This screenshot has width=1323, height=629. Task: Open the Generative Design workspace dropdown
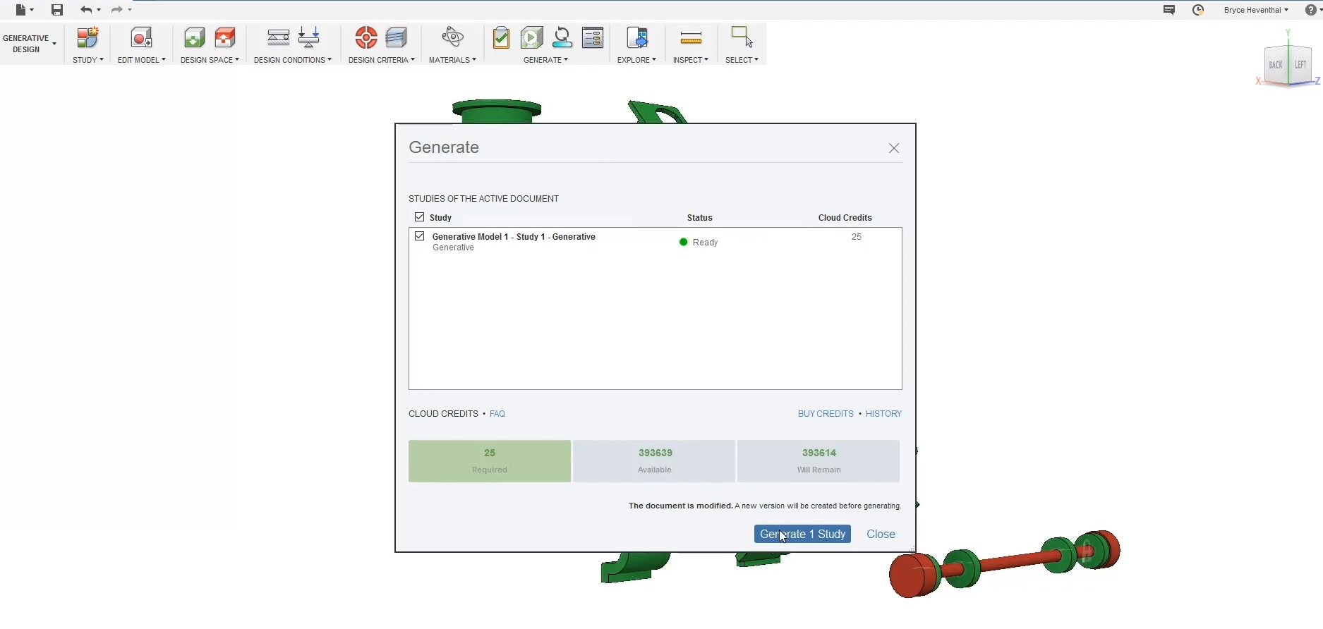30,44
